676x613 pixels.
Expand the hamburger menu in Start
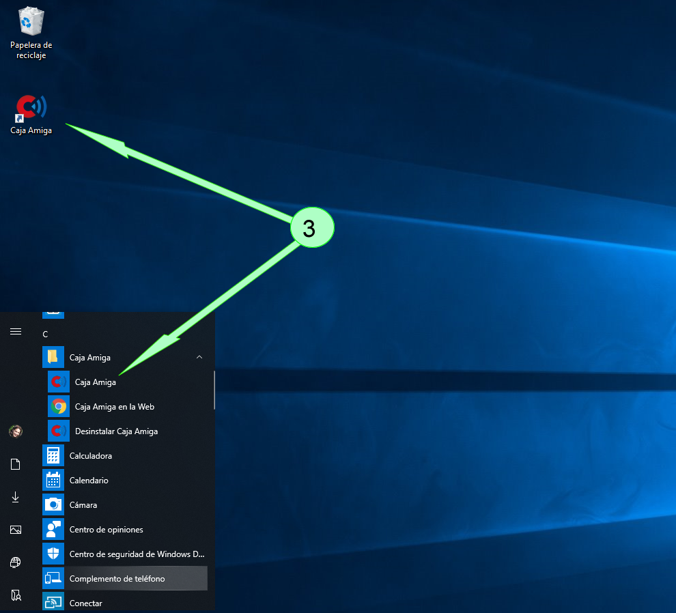16,332
